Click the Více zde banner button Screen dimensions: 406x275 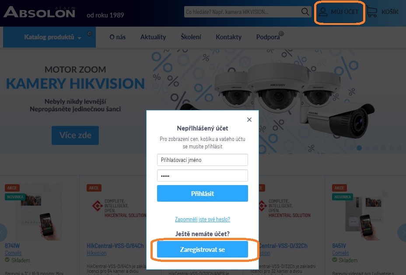click(75, 135)
